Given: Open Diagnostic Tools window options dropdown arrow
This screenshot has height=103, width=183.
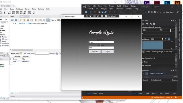Looking at the screenshot, I should 171,21.
